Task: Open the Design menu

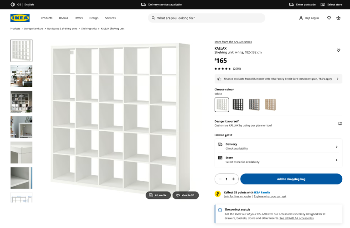Action: pos(94,18)
